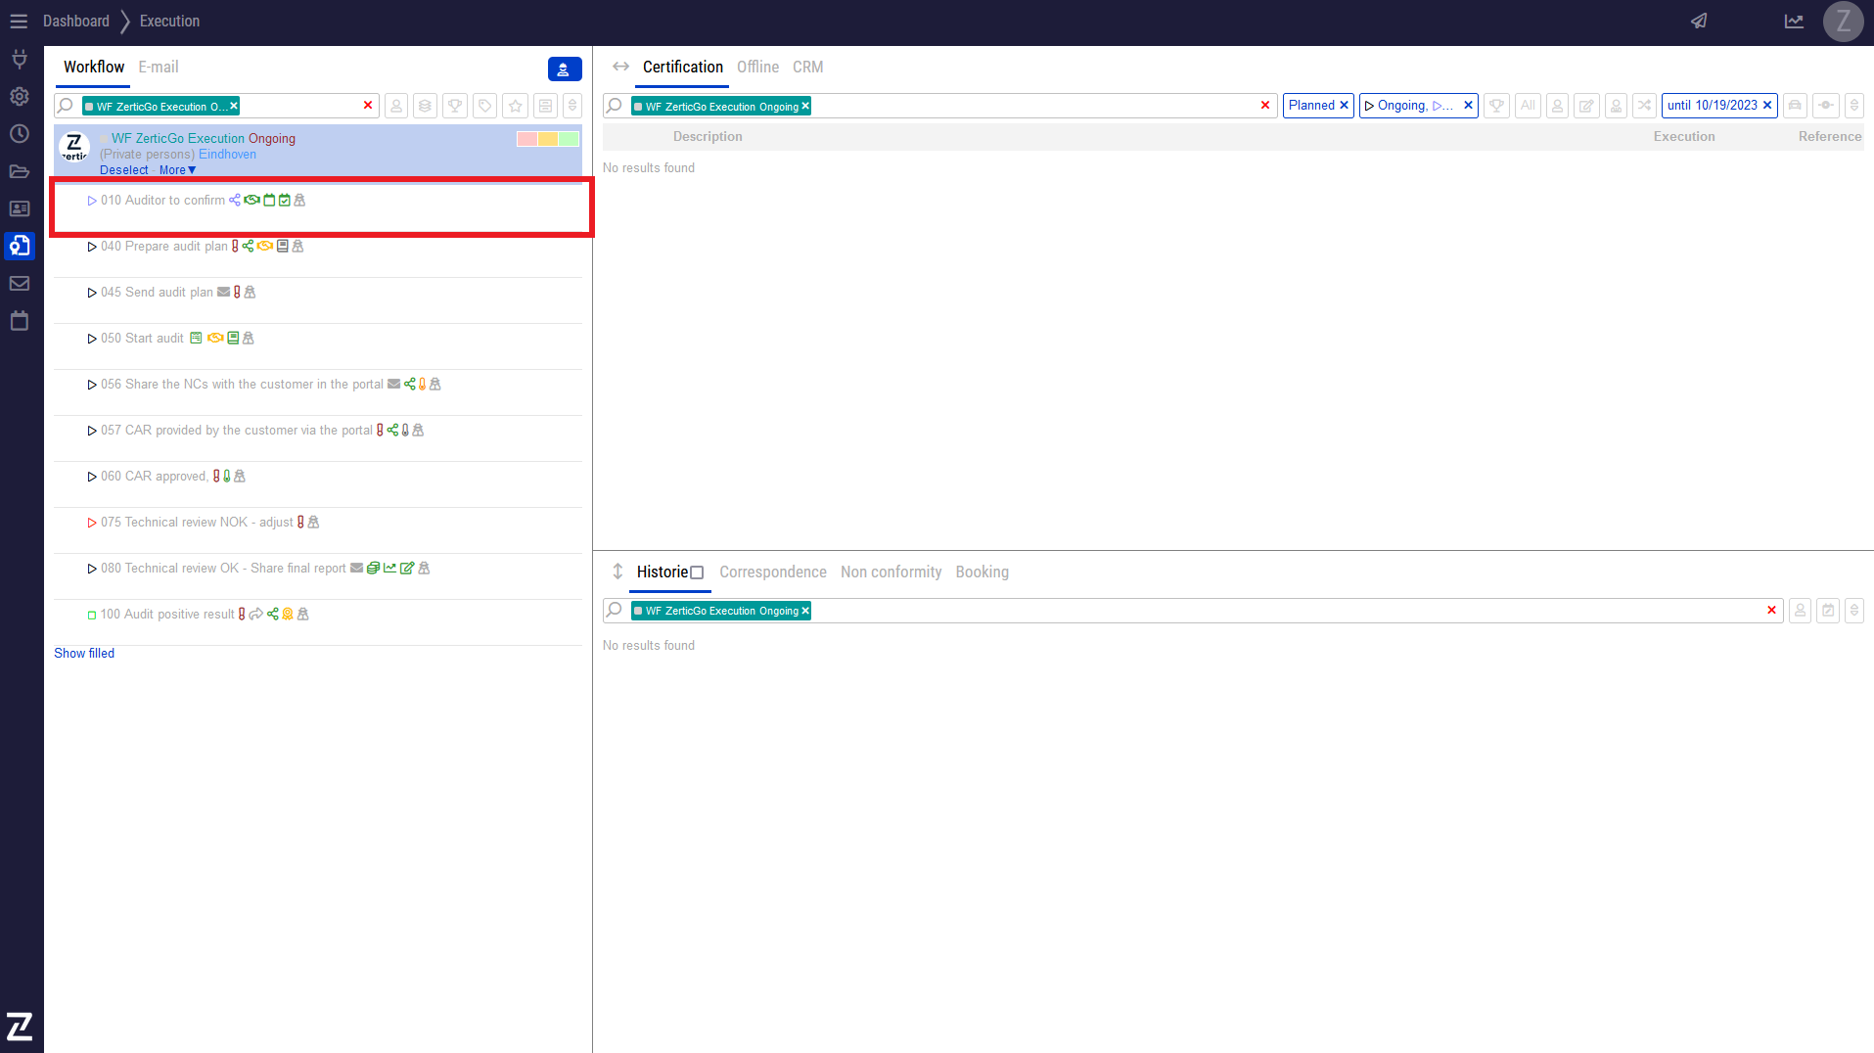Open the plug icon in left sidebar

[19, 60]
